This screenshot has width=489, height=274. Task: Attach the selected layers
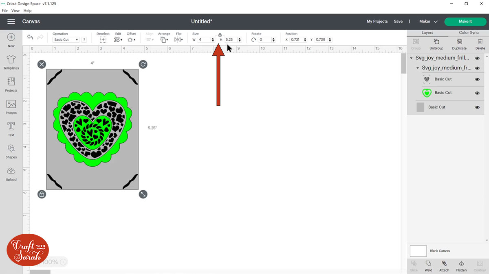[444, 266]
